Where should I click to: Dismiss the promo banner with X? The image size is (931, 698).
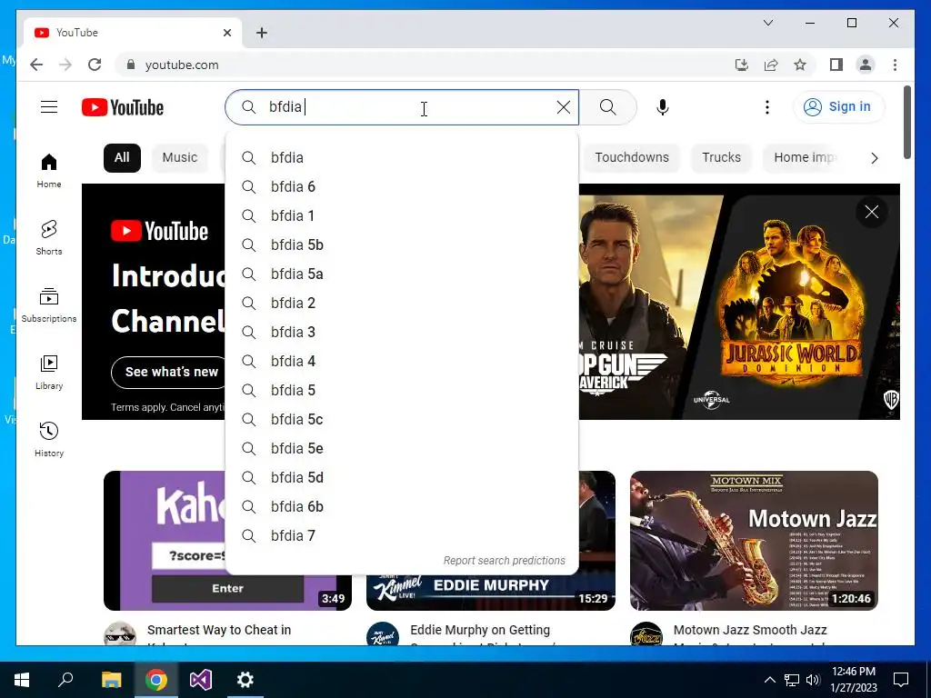click(x=872, y=212)
